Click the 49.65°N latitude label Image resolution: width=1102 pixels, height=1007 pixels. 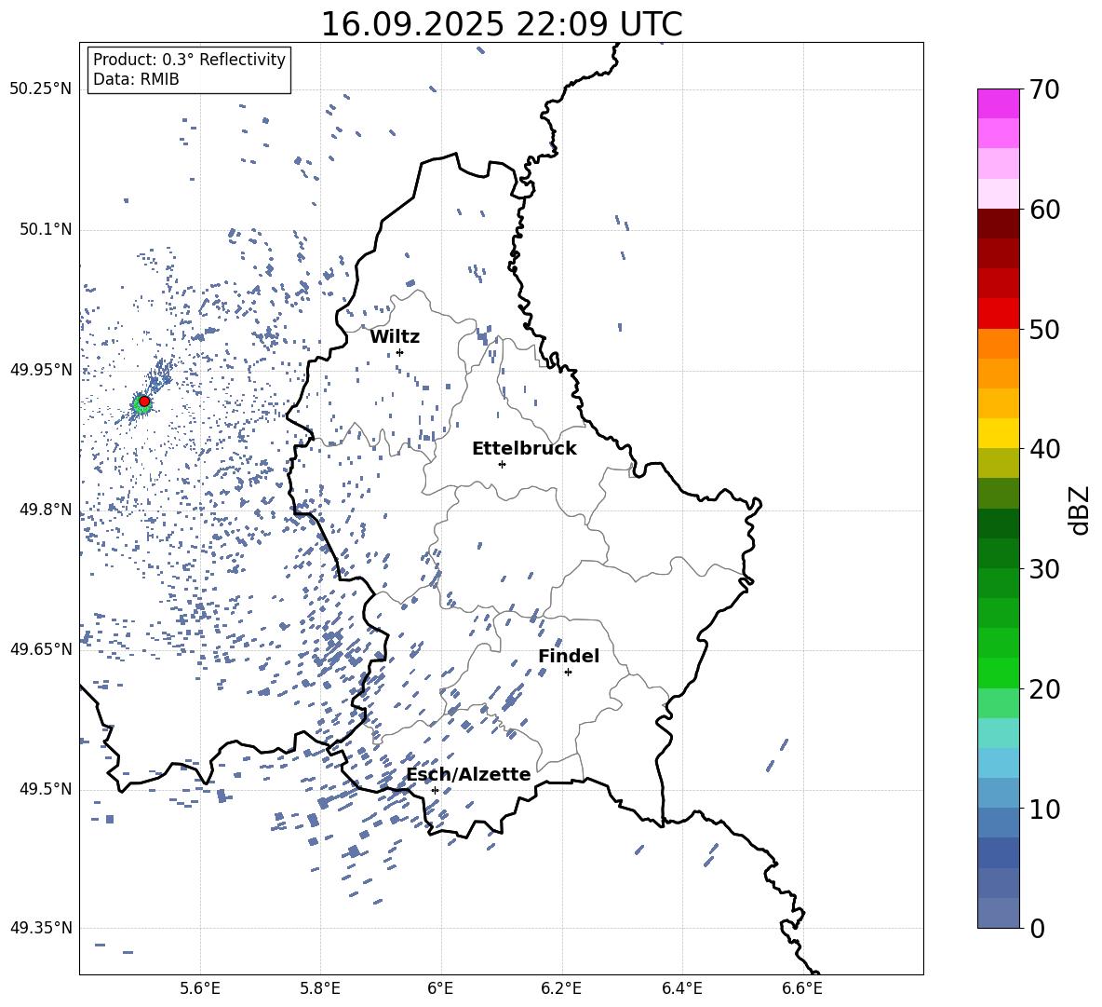(x=41, y=649)
